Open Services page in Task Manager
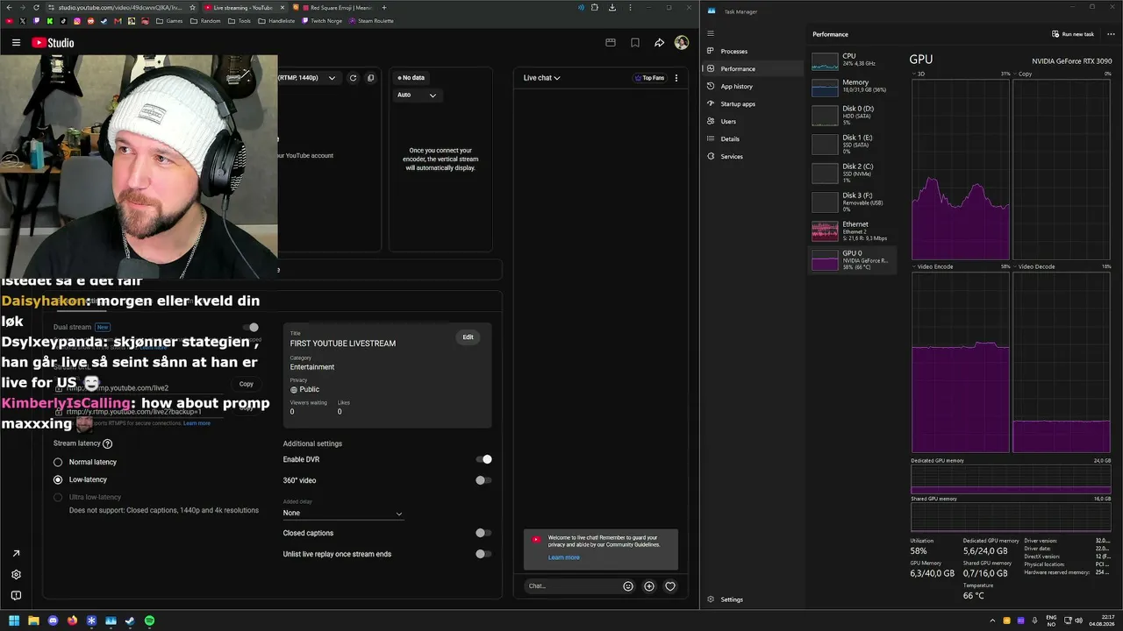 tap(755, 157)
